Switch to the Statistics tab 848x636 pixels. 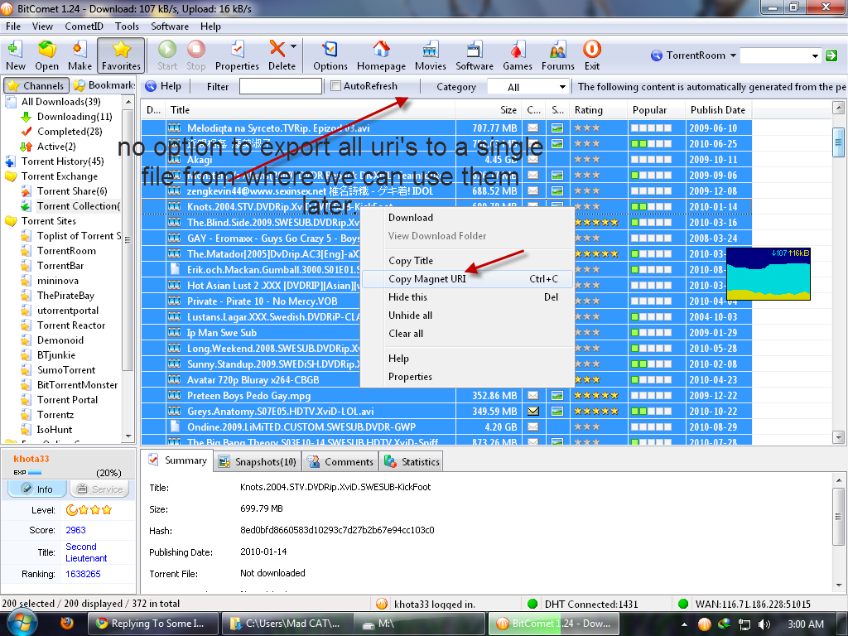click(x=412, y=462)
